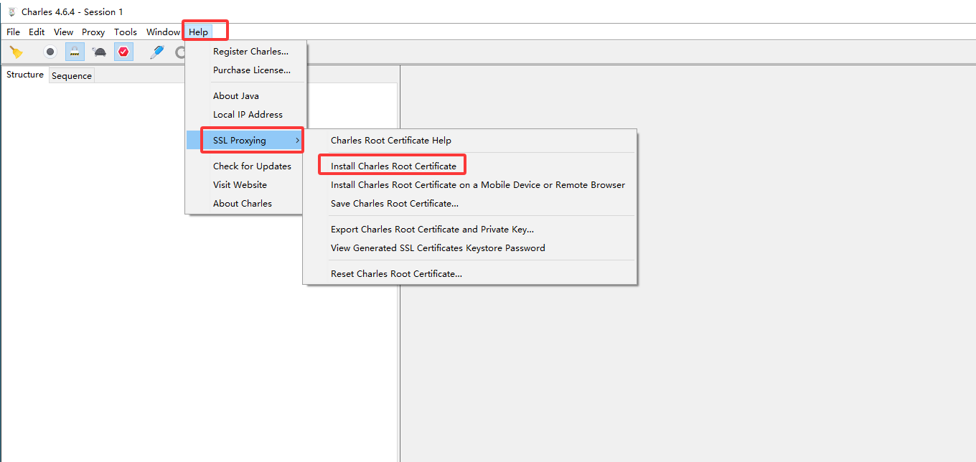Install certificate on Mobile Device or Remote Browser
This screenshot has width=976, height=462.
(470, 185)
